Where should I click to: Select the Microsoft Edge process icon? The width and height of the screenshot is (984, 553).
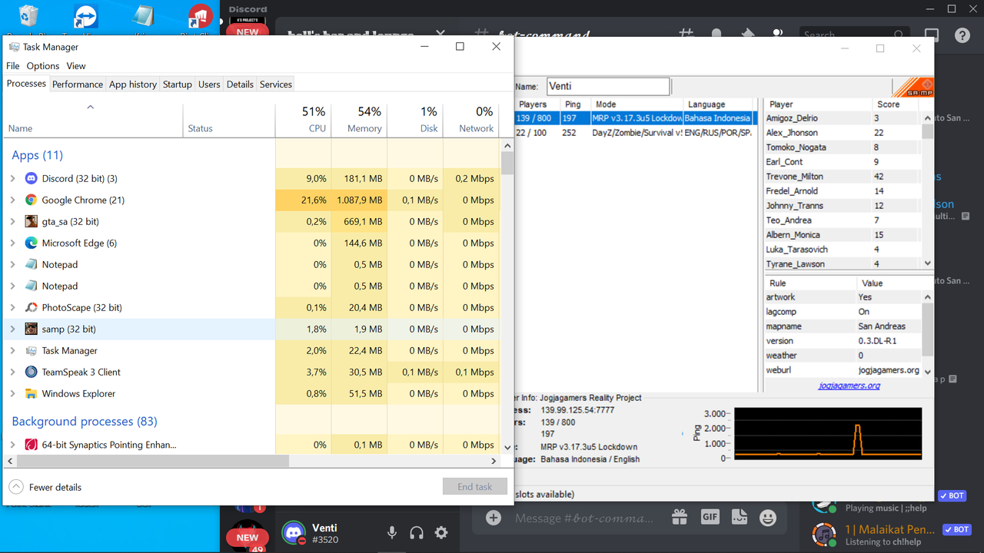tap(31, 243)
